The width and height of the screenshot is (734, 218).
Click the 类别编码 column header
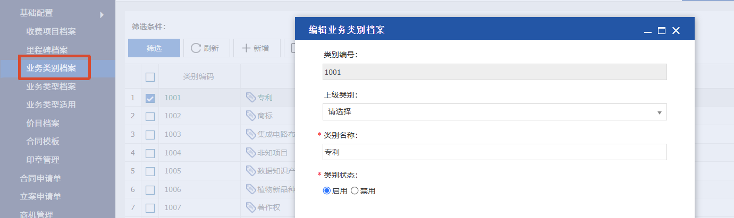[199, 77]
